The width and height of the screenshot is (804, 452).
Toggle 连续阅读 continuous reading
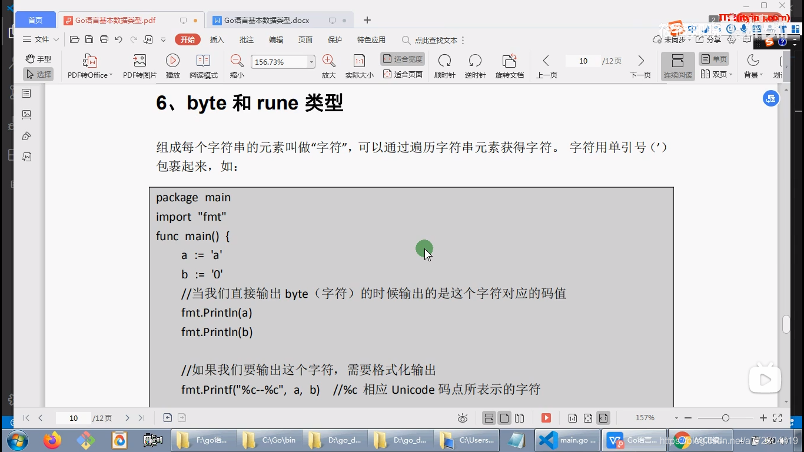coord(677,66)
